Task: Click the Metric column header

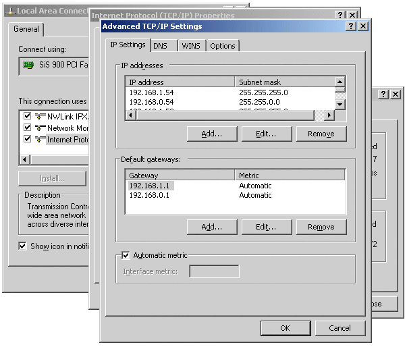Action: click(x=290, y=175)
